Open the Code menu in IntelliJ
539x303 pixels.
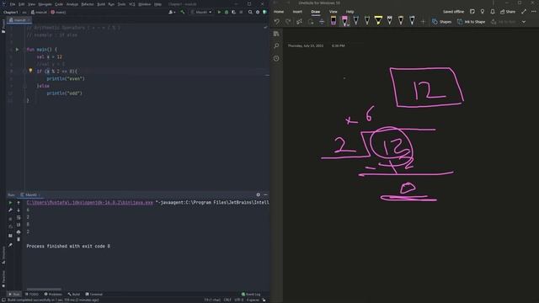coord(59,4)
